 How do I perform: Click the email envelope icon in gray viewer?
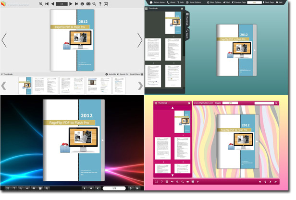88,4
